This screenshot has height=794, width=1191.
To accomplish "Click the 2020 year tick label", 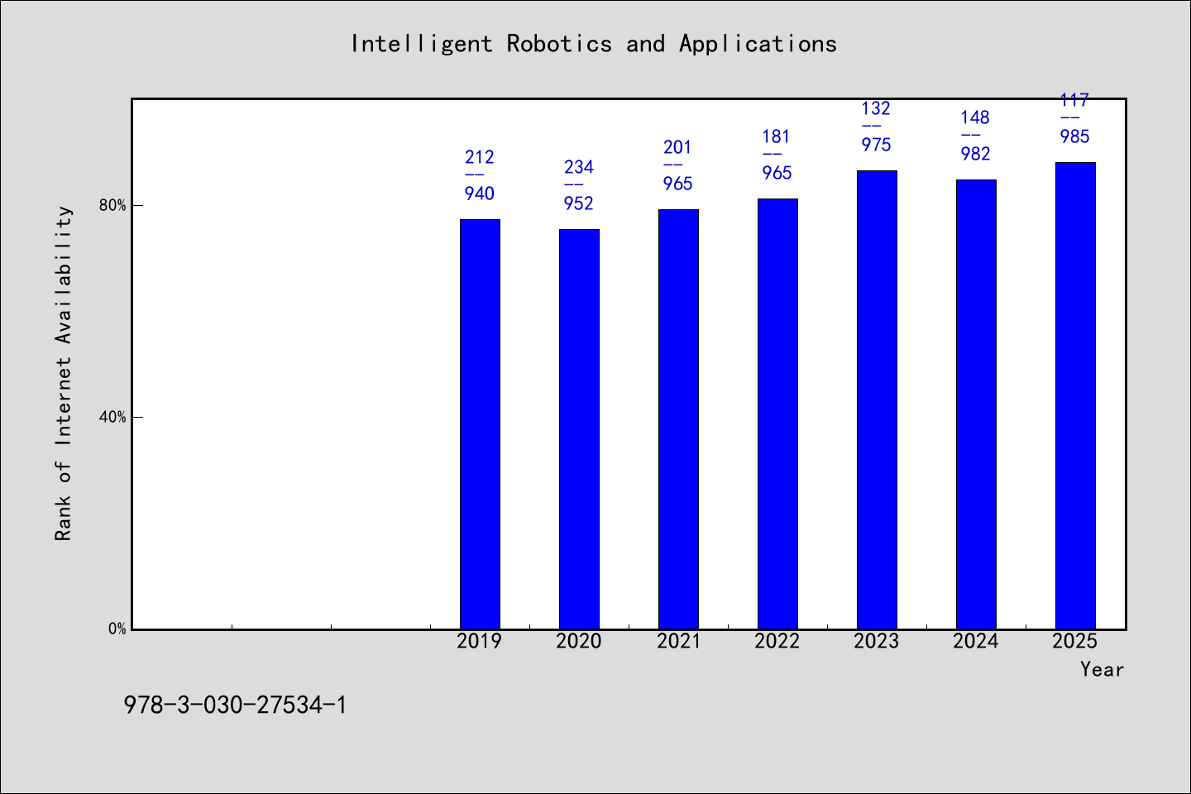I will [579, 641].
